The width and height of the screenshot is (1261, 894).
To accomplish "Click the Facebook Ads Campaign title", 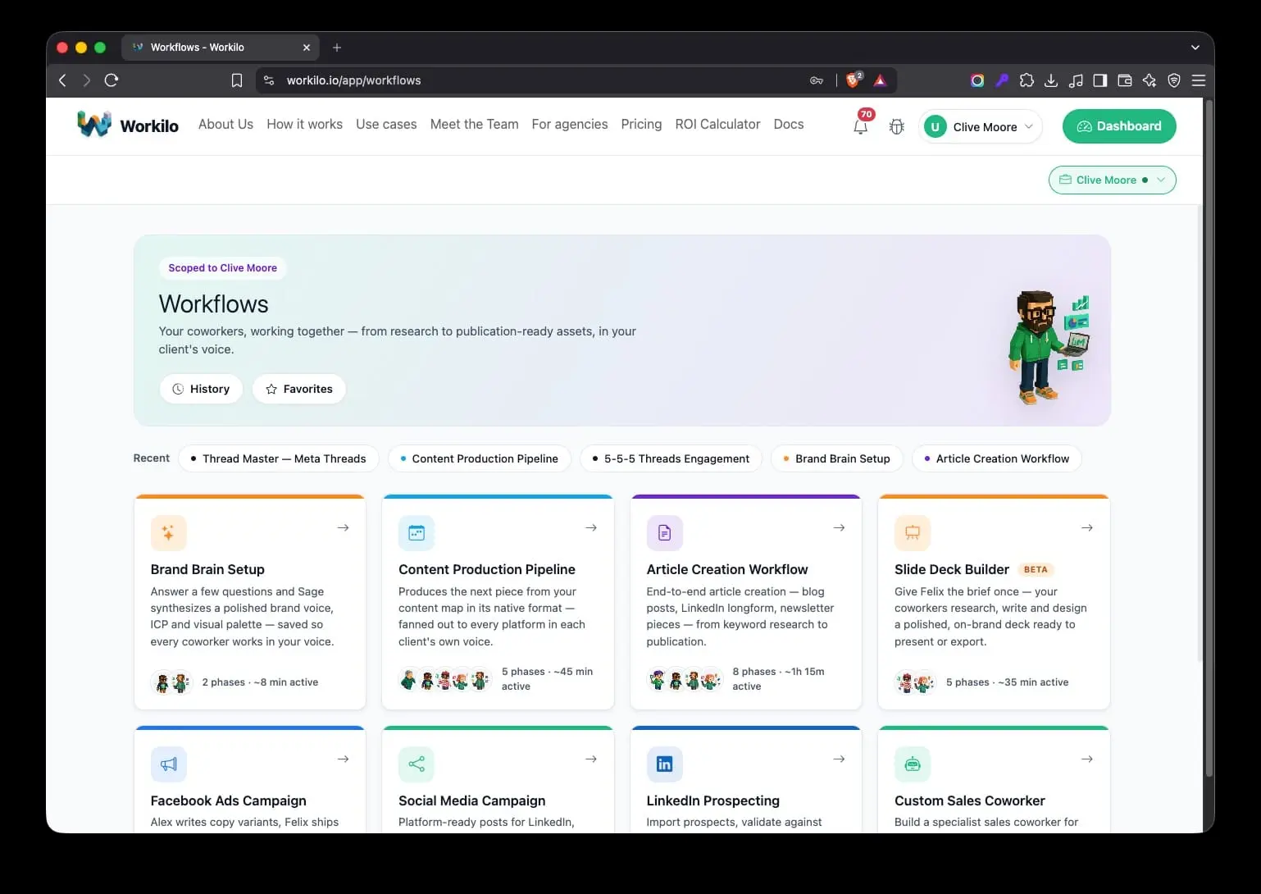I will click(229, 800).
